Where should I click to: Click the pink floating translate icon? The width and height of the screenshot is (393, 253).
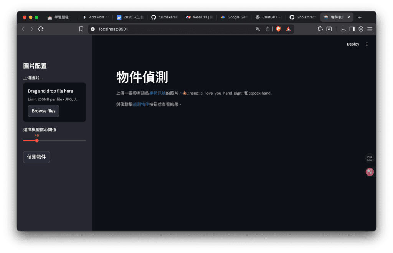(x=370, y=172)
